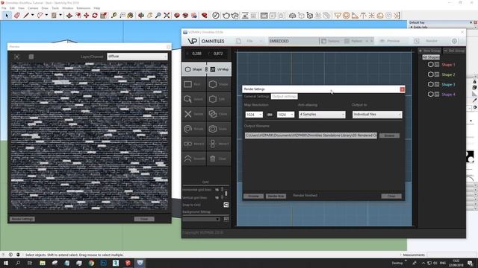The height and width of the screenshot is (268, 478).
Task: Click the Scale tool in Omnitiles panel
Action: click(219, 129)
